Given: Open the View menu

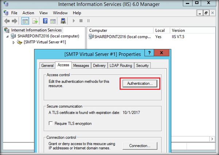Looking at the screenshot, I should coord(43,13).
